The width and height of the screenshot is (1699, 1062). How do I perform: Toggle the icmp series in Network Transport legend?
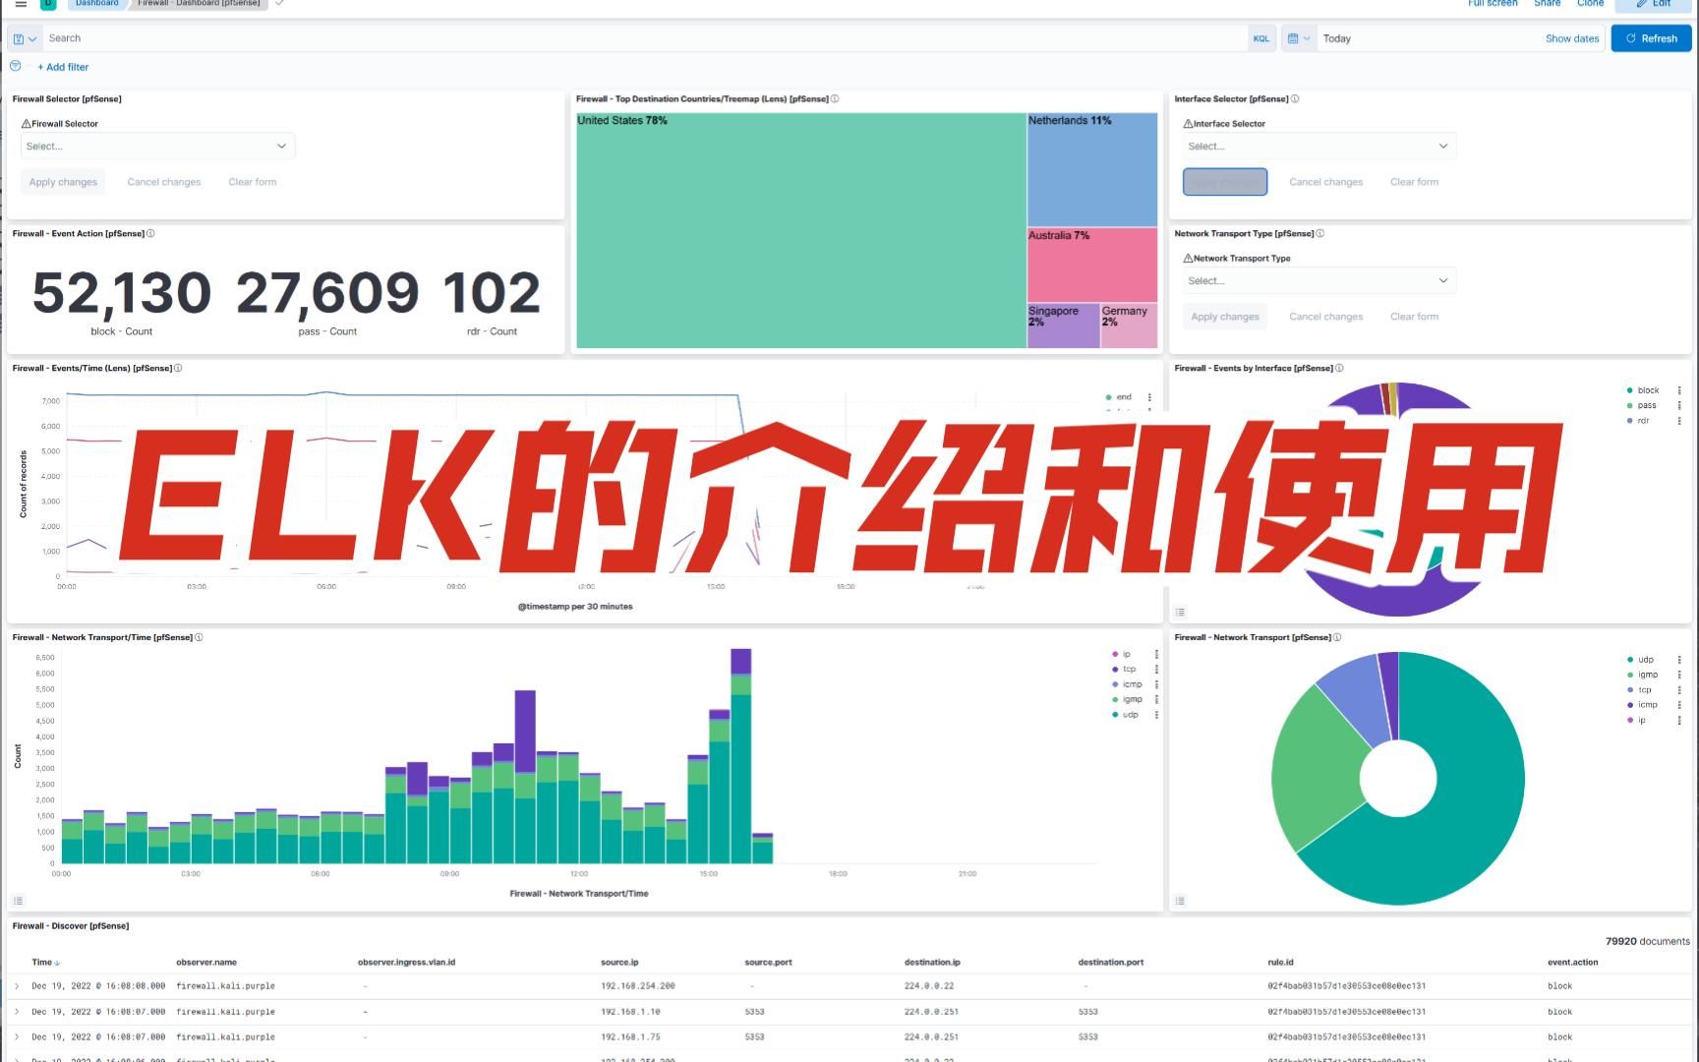pos(1645,704)
